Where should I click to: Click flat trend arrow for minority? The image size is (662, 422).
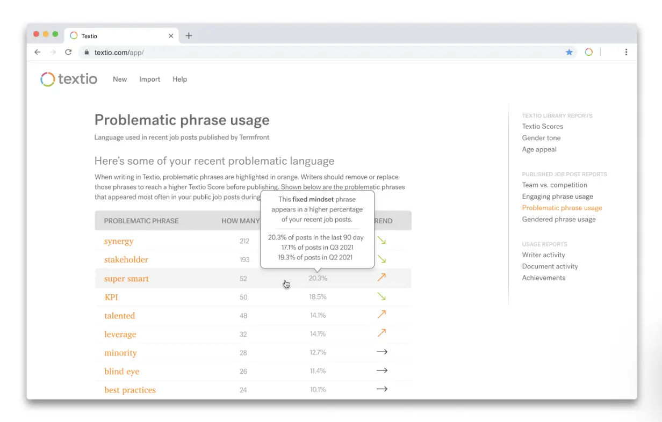point(382,352)
